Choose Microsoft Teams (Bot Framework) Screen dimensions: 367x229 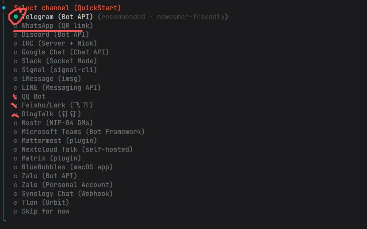point(83,132)
